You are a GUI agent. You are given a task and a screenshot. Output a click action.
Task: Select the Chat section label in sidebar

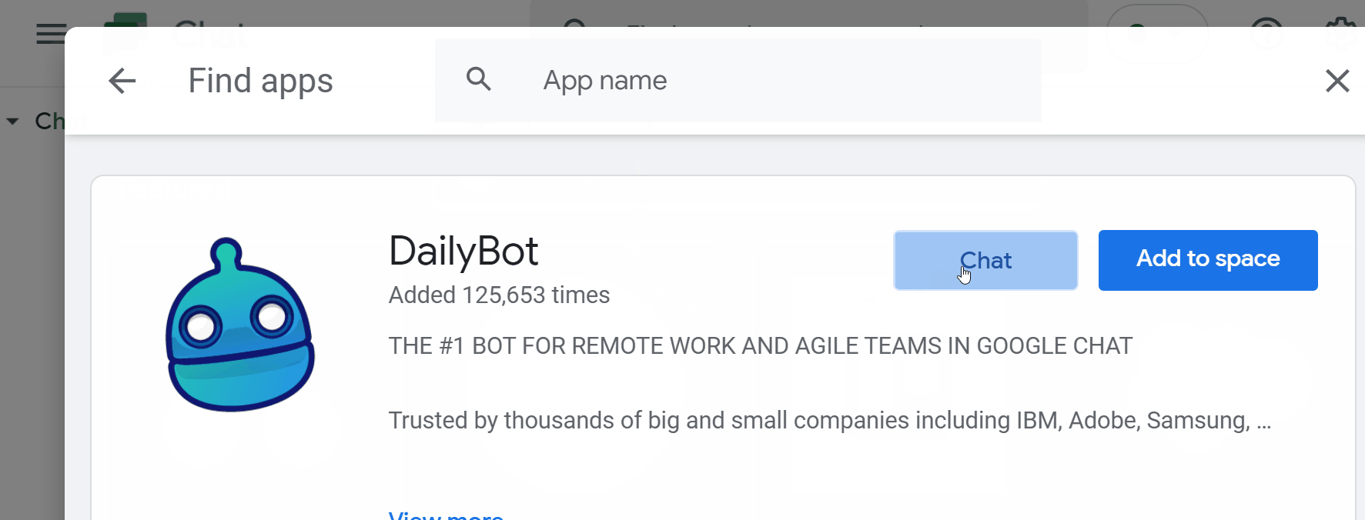point(49,122)
